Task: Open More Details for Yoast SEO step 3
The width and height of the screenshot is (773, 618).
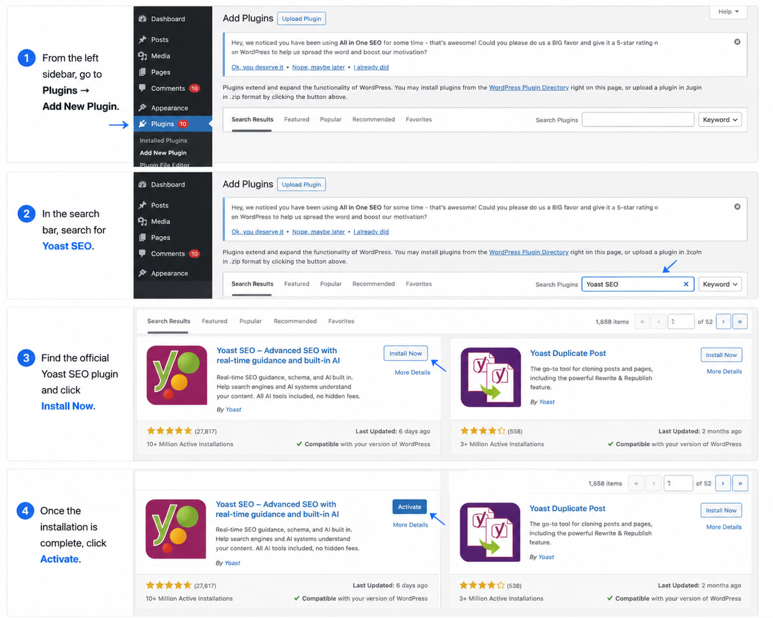Action: 412,372
